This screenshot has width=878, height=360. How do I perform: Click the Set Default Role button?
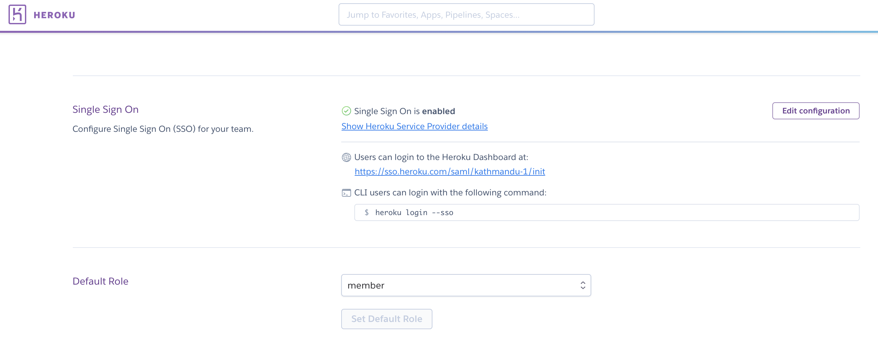(x=387, y=319)
